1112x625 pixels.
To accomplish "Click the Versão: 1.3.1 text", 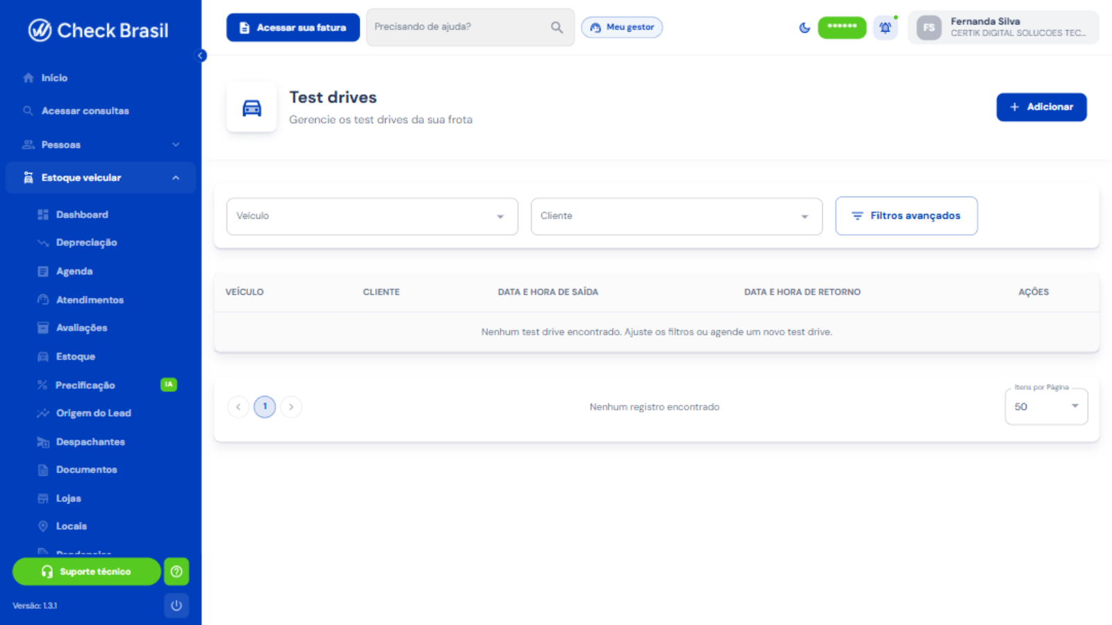I will pyautogui.click(x=35, y=606).
